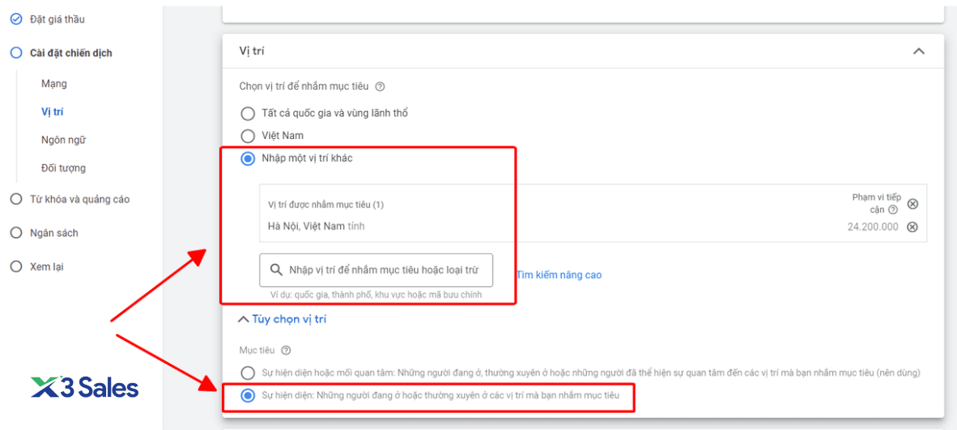Click the help icon beside 'Phạm vi tiếp cận'
Image resolution: width=957 pixels, height=430 pixels.
(x=893, y=210)
